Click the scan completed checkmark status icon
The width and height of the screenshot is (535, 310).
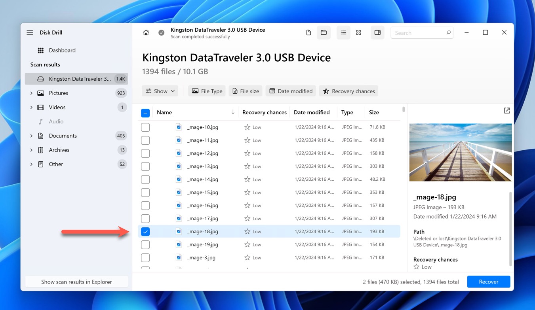tap(162, 33)
